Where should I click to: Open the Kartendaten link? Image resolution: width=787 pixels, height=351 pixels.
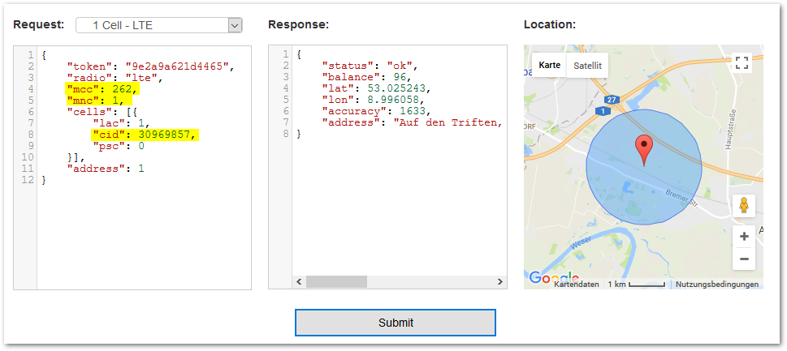[x=577, y=285]
